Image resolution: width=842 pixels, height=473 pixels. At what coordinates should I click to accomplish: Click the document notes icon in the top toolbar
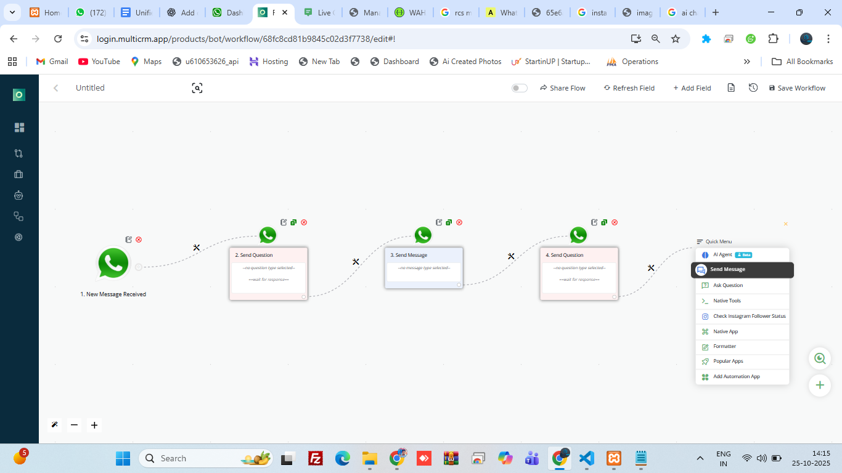731,87
